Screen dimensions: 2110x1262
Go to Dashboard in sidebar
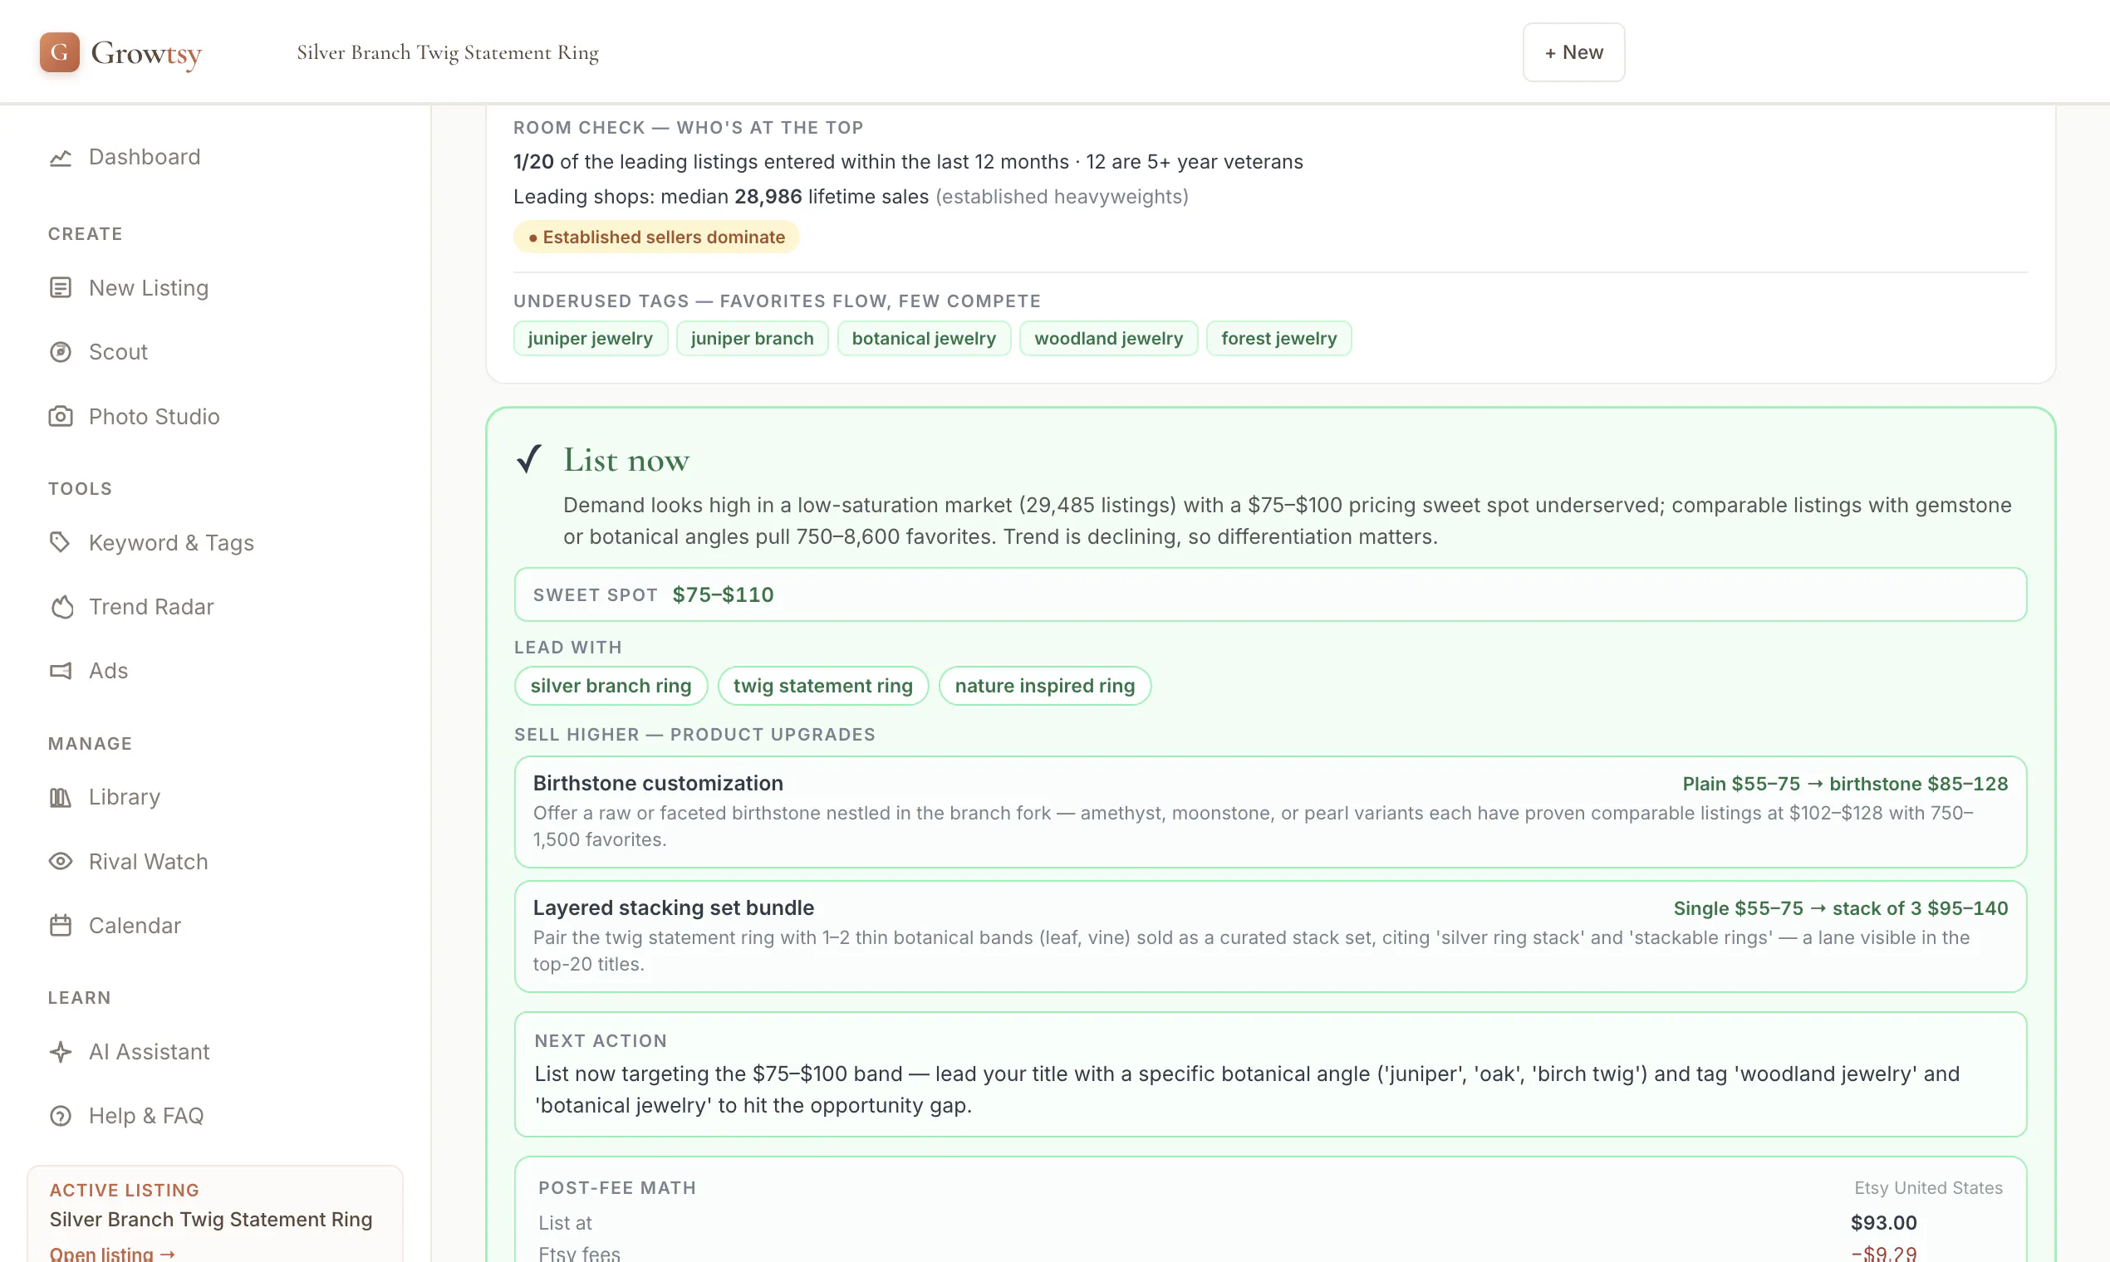pyautogui.click(x=145, y=157)
